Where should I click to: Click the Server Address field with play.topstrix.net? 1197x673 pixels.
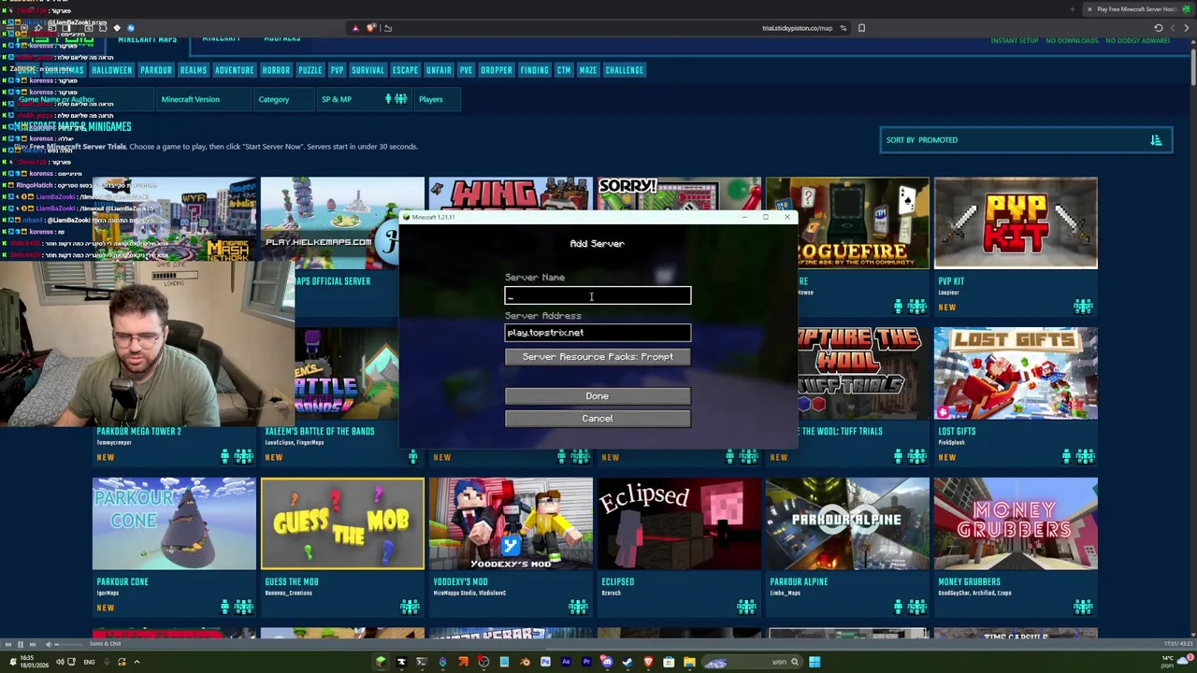[x=598, y=333]
